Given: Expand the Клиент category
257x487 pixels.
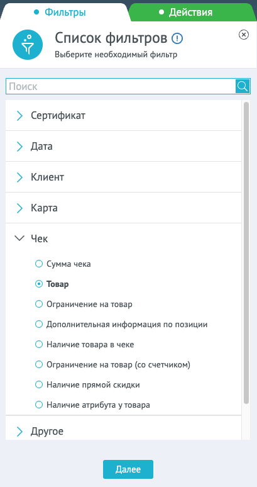Looking at the screenshot, I should click(123, 177).
